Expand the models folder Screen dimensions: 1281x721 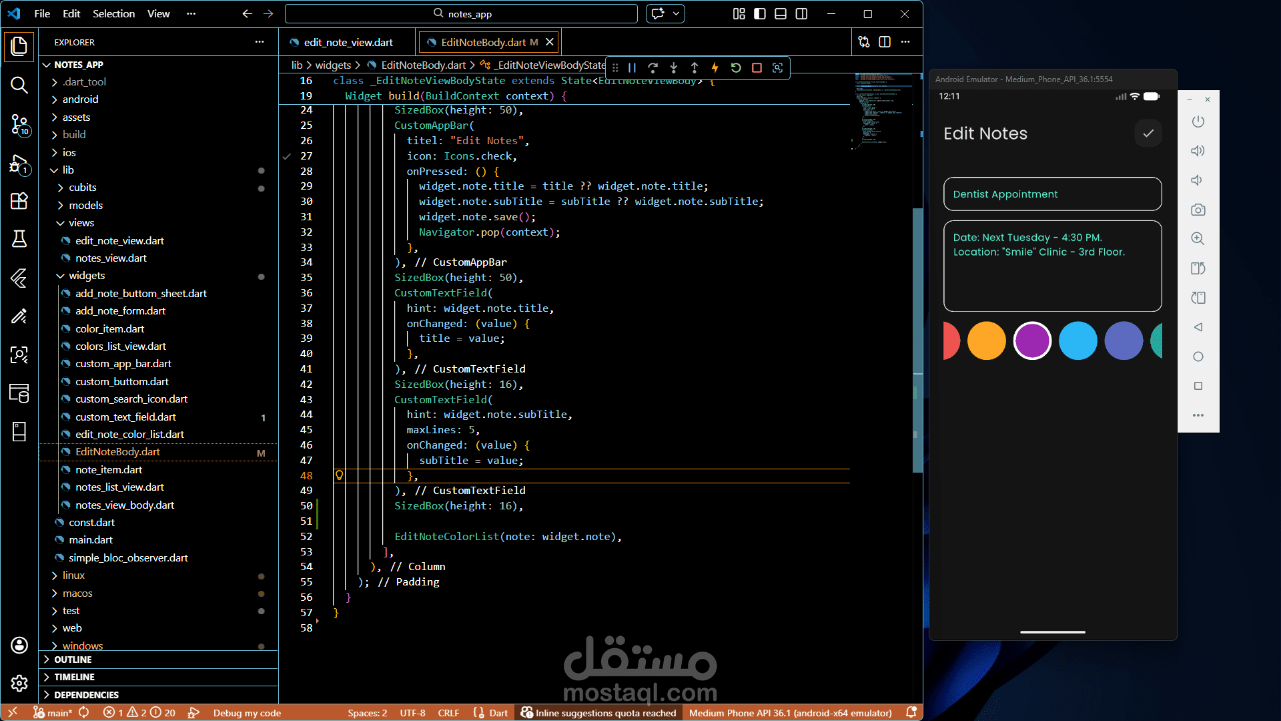[x=85, y=205]
